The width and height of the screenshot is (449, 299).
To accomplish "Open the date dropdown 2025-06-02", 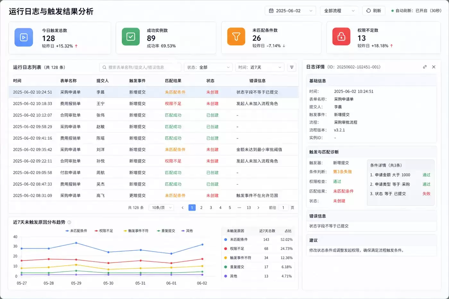I will tap(290, 11).
